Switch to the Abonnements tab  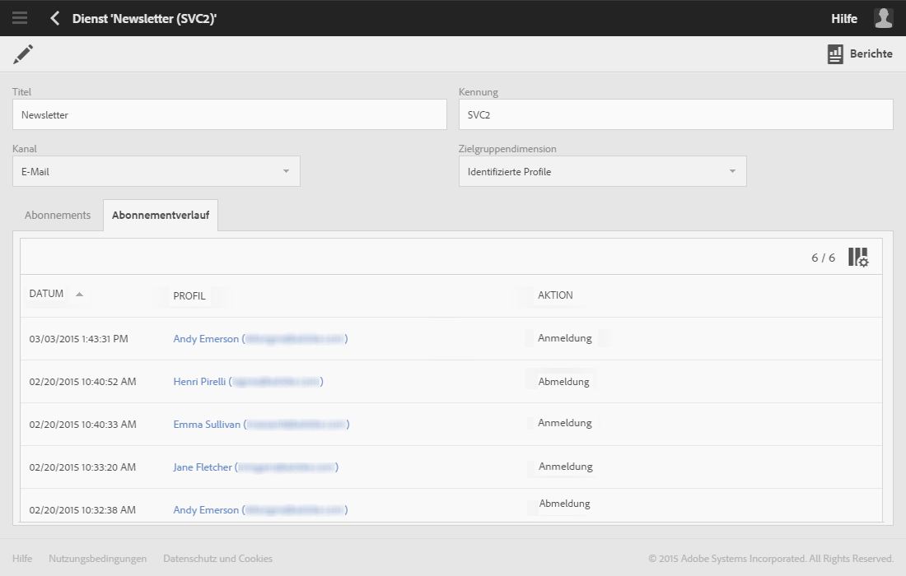click(x=58, y=215)
